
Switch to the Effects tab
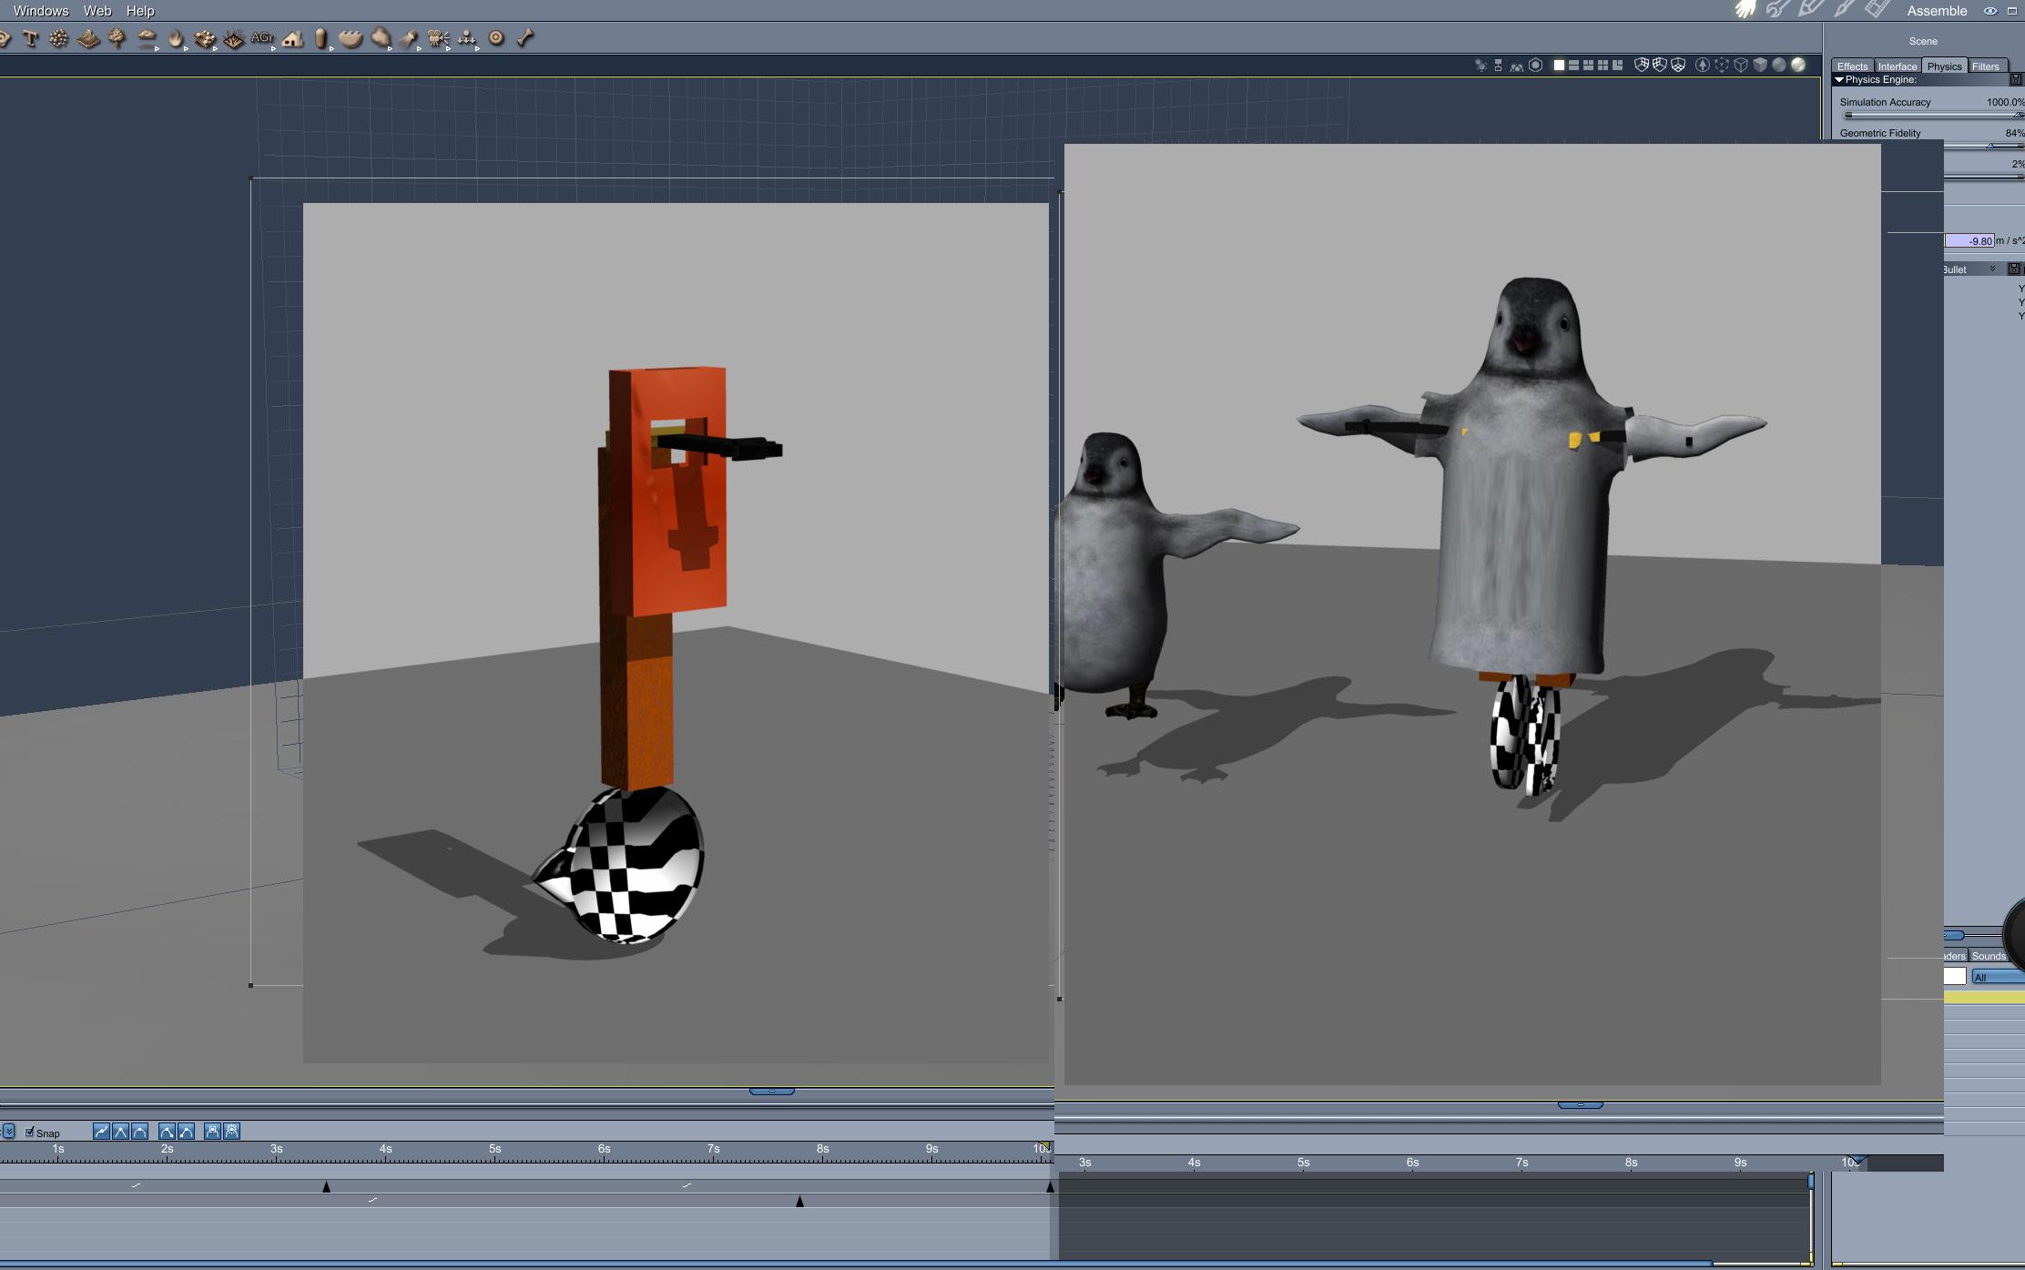pos(1852,66)
